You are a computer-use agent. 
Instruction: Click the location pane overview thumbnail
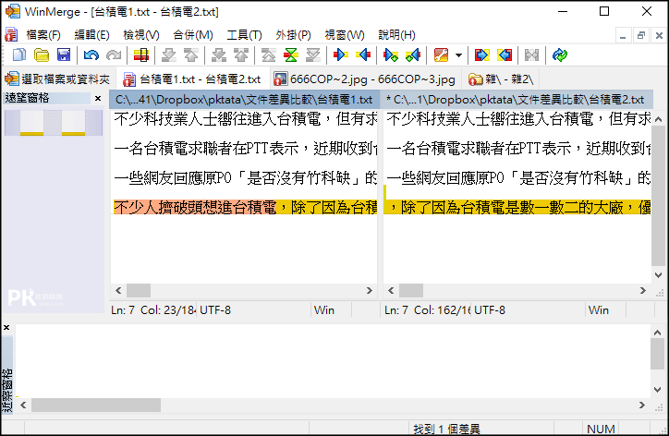(54, 123)
